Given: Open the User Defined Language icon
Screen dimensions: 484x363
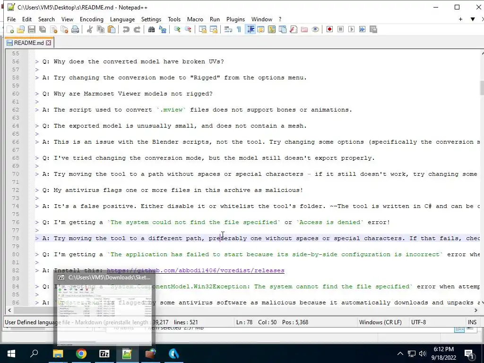Looking at the screenshot, I should (x=261, y=29).
